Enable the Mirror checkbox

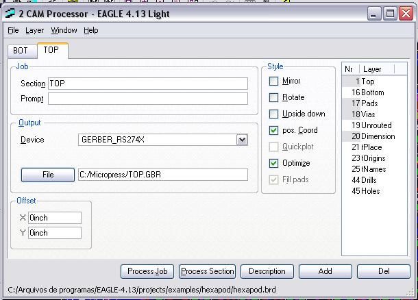click(273, 81)
